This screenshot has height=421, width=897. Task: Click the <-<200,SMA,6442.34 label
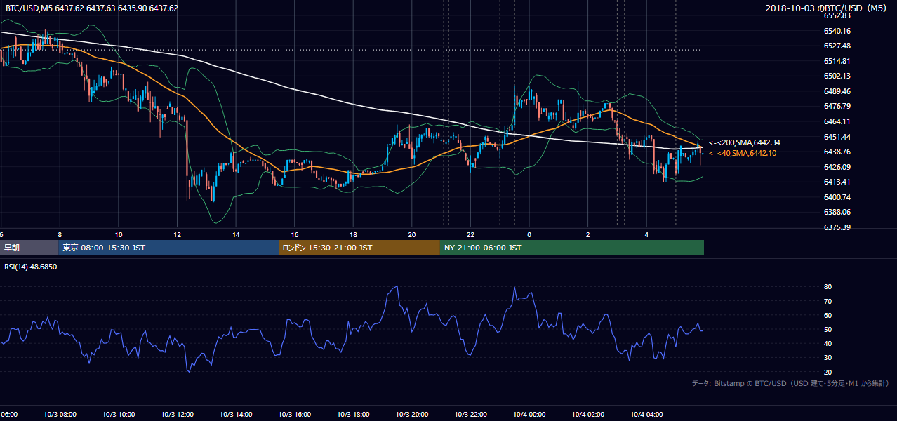(745, 142)
